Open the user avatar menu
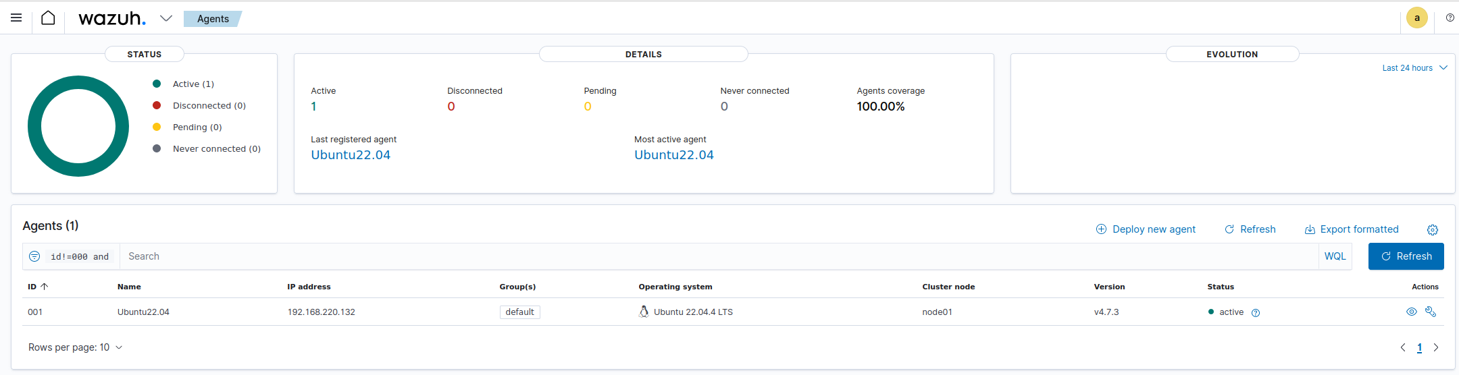Viewport: 1459px width, 375px height. click(1416, 18)
